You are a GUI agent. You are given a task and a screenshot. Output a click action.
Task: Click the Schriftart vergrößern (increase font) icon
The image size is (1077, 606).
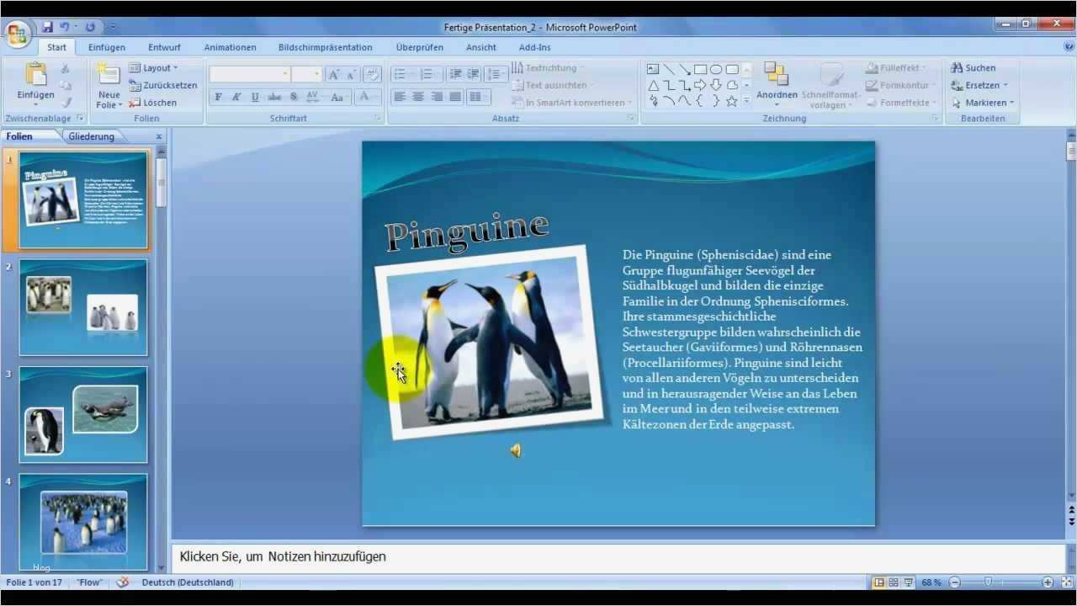[x=335, y=74]
